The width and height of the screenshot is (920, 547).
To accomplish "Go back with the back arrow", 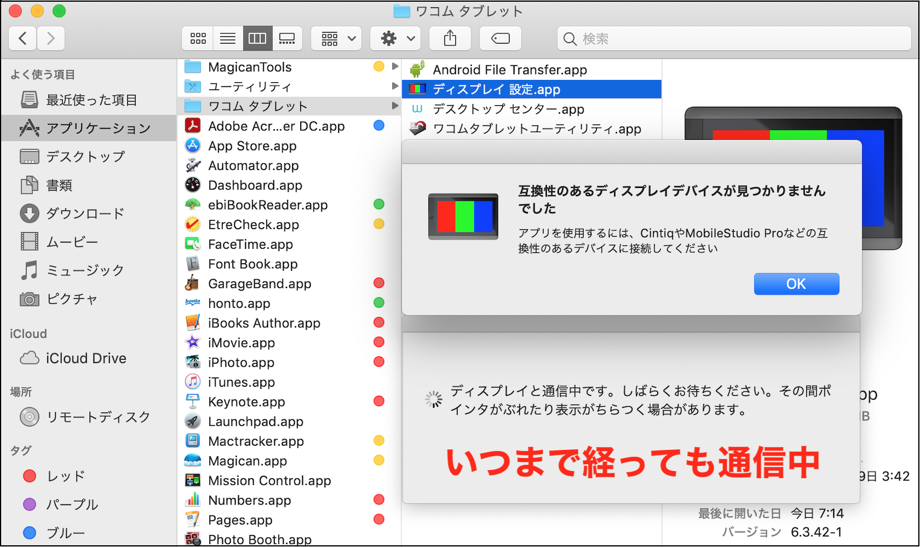I will 23,38.
